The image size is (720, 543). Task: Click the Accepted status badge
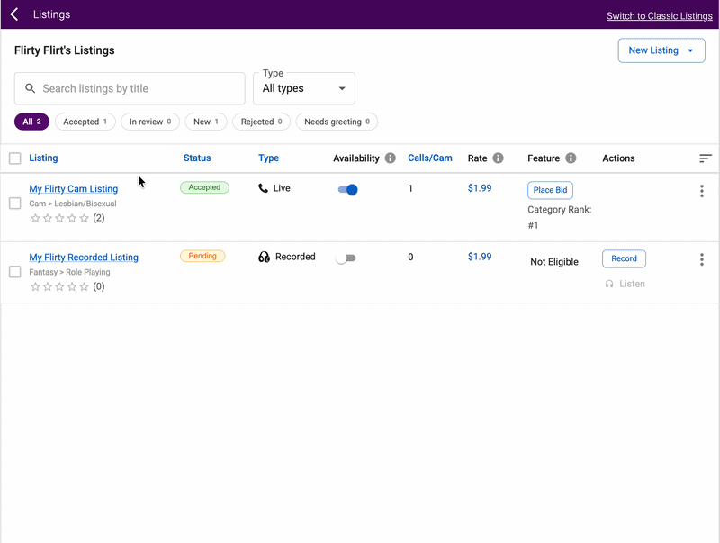pos(204,187)
